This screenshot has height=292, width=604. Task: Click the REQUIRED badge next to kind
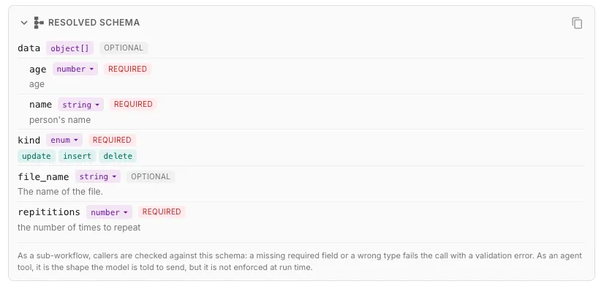point(112,140)
